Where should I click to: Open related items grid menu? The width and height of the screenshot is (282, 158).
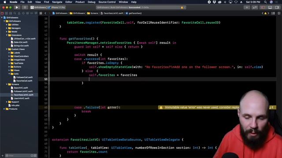pyautogui.click(x=41, y=13)
